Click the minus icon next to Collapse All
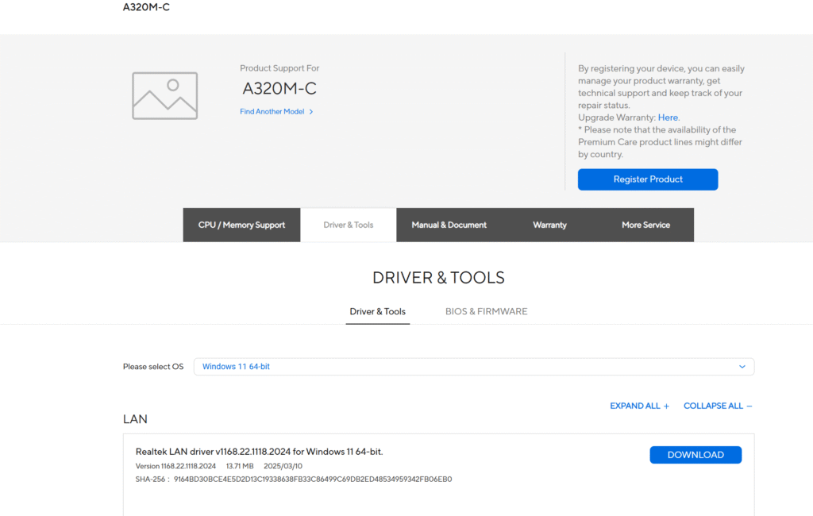This screenshot has width=813, height=516. tap(749, 406)
